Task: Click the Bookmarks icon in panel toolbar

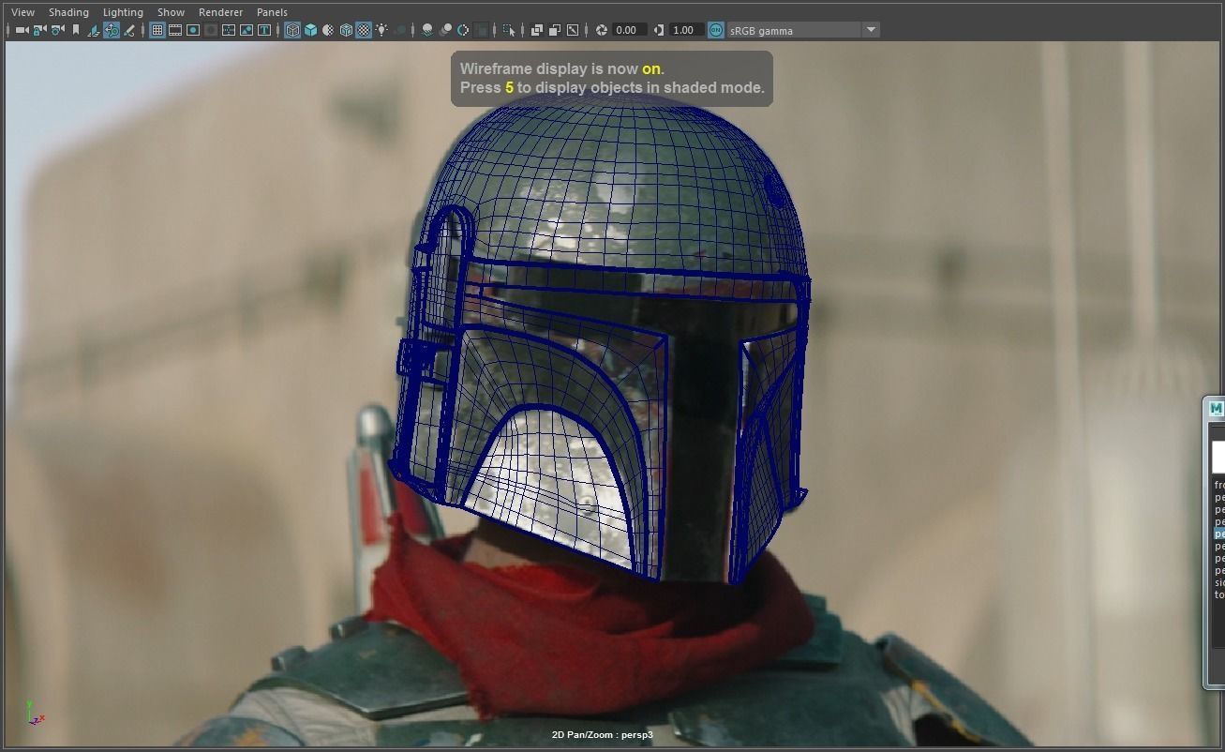Action: coord(76,30)
